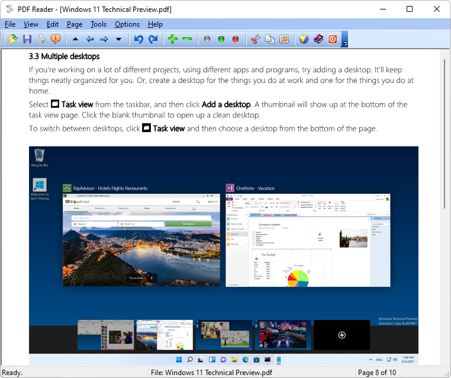Open the Help menu
The height and width of the screenshot is (378, 451).
click(155, 24)
